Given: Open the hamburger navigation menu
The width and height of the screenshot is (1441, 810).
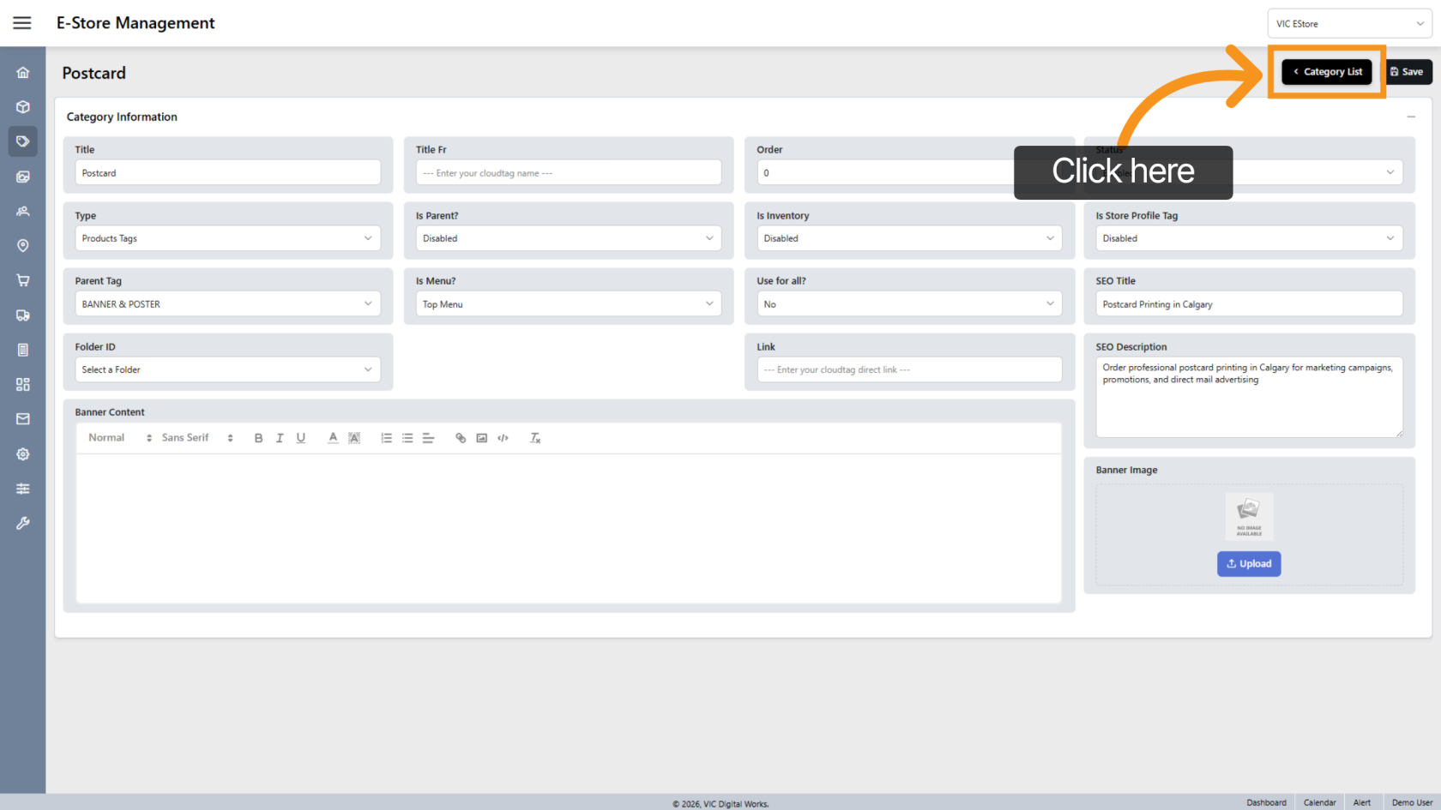Looking at the screenshot, I should pos(22,23).
